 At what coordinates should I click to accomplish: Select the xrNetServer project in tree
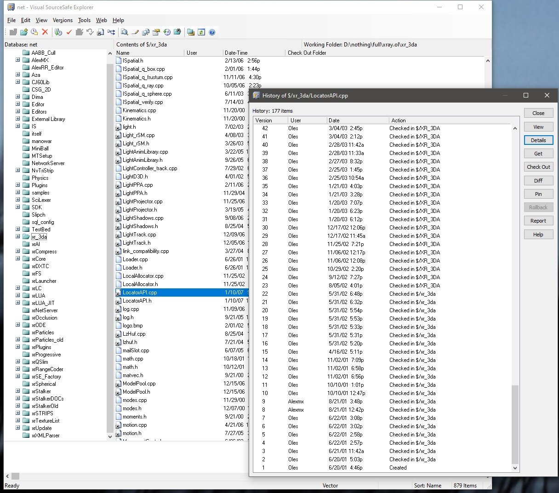(45, 310)
